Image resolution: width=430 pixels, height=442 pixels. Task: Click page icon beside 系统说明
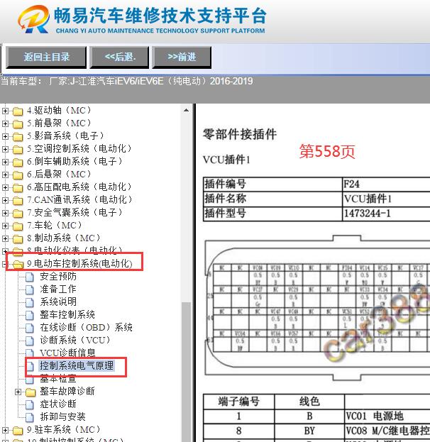30,302
